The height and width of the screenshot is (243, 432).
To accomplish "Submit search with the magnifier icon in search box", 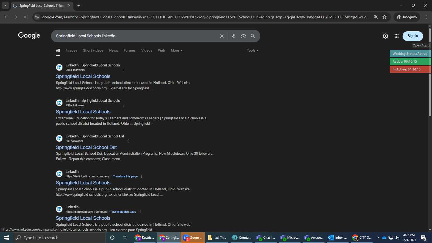I will click(253, 36).
